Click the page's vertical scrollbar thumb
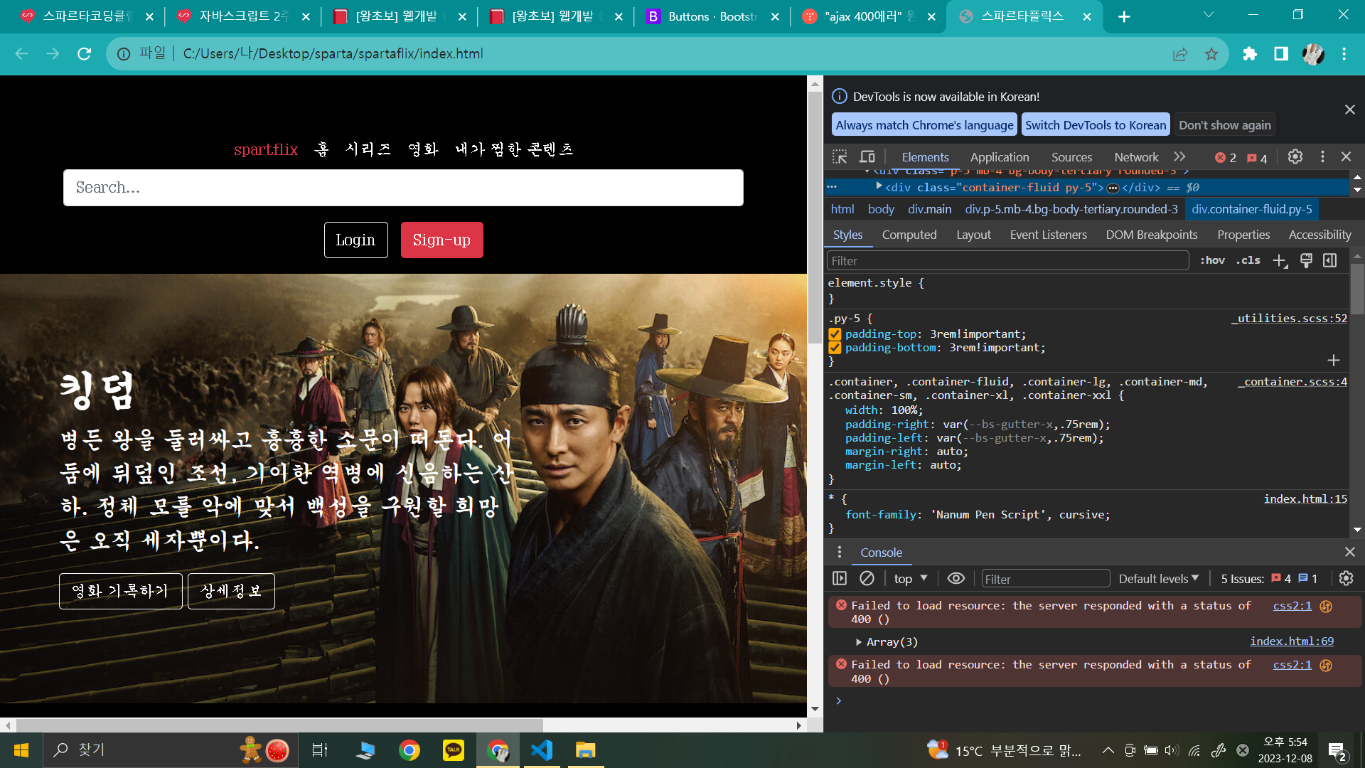Image resolution: width=1365 pixels, height=768 pixels. pos(815,217)
